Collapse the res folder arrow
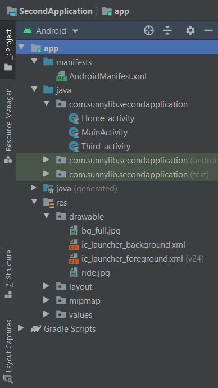Viewport: 218px width, 388px height. point(34,202)
